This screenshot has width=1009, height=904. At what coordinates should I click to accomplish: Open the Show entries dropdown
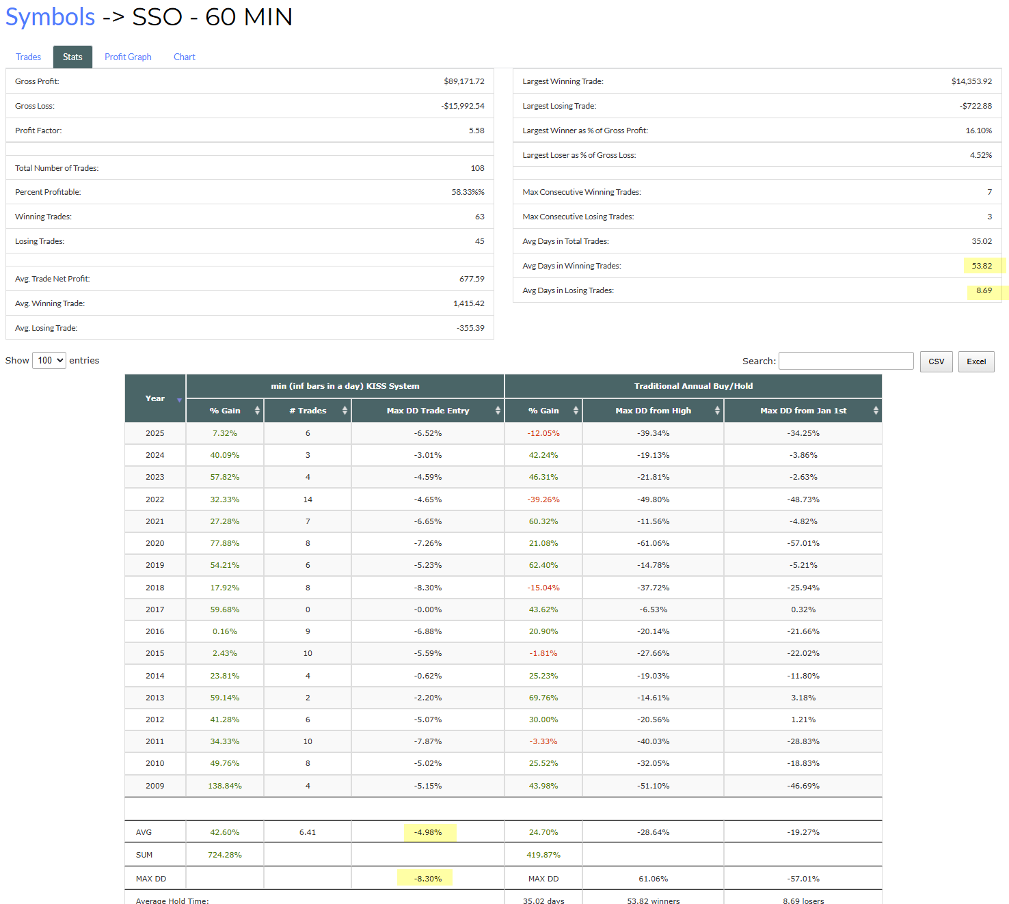(x=49, y=361)
